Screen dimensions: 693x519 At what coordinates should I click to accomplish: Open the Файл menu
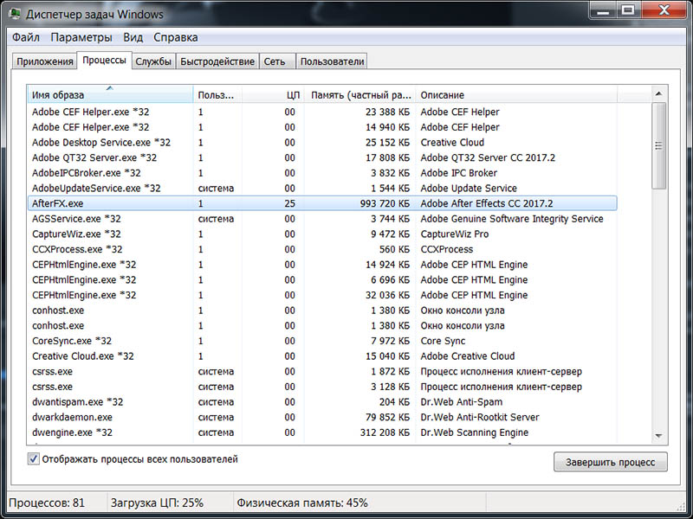[x=26, y=37]
